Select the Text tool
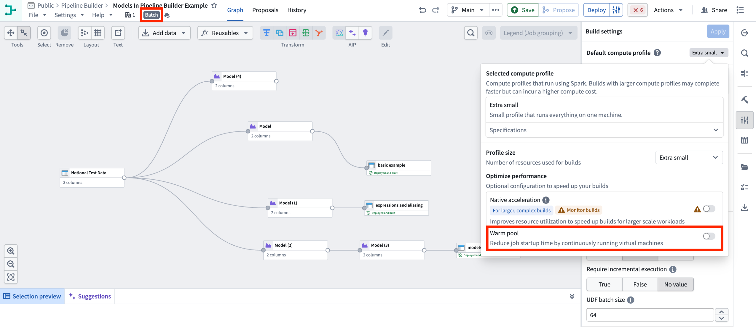This screenshot has height=327, width=756. click(118, 33)
